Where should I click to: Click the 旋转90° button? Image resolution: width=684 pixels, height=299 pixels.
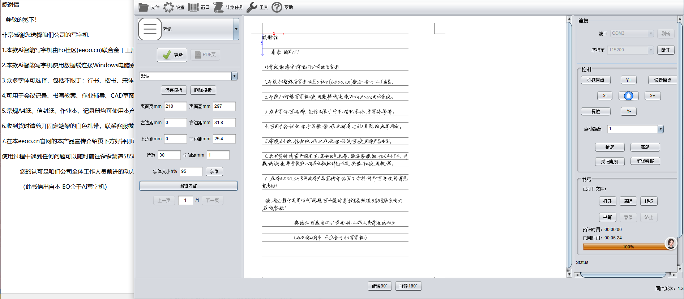point(380,286)
